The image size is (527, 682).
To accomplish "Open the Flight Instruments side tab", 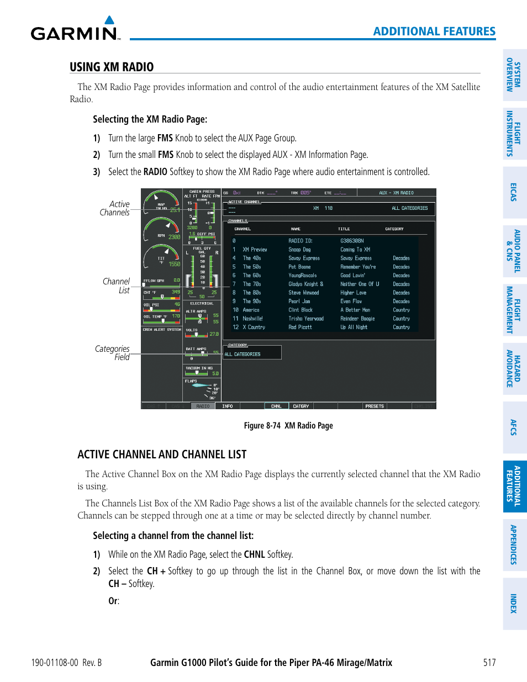I will [514, 134].
